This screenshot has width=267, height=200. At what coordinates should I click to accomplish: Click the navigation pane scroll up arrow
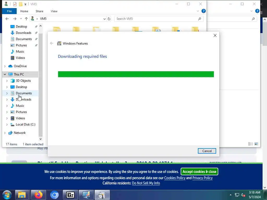pos(40,26)
